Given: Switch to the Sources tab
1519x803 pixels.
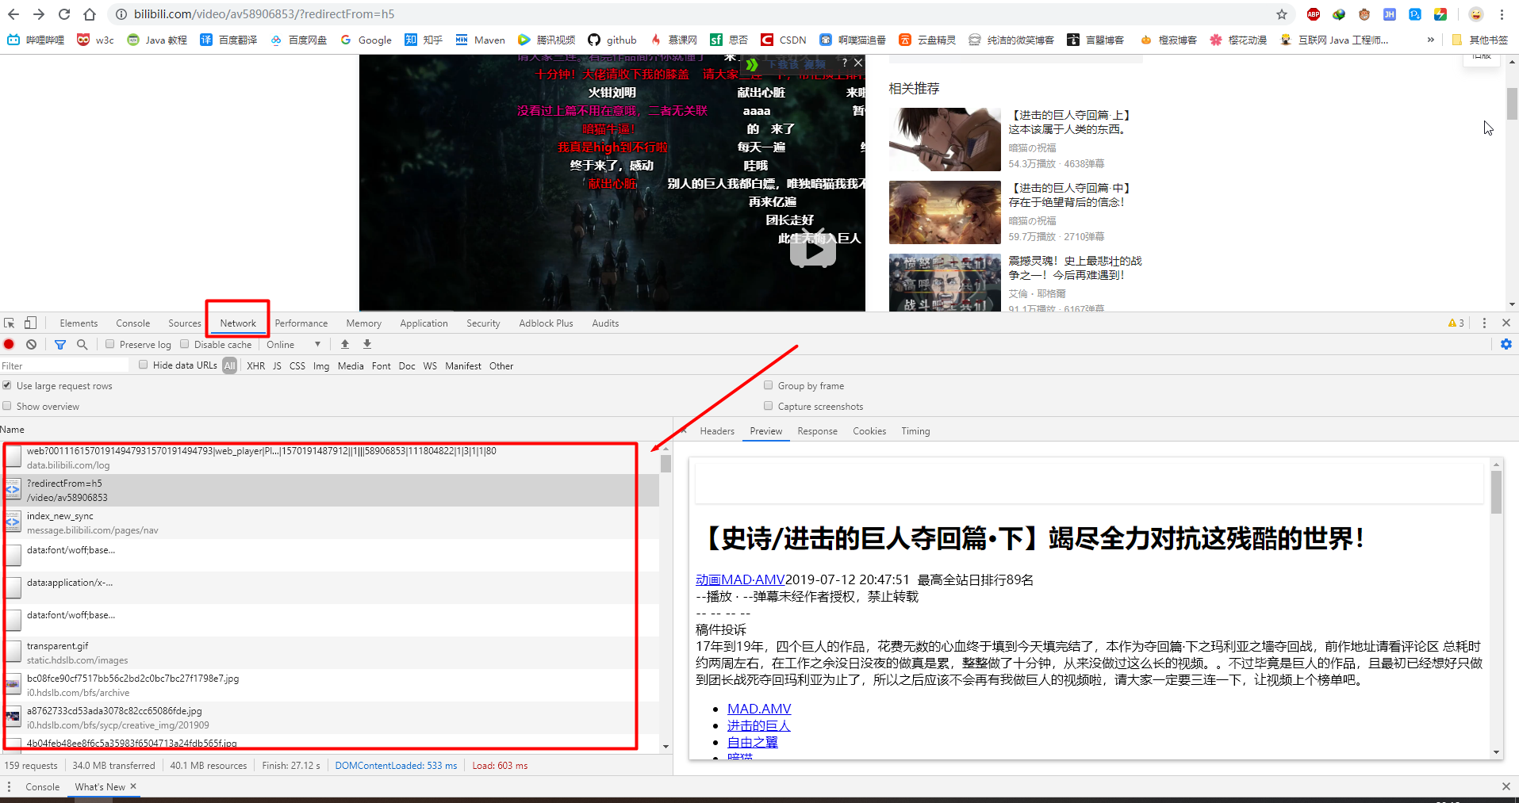Looking at the screenshot, I should (x=185, y=323).
